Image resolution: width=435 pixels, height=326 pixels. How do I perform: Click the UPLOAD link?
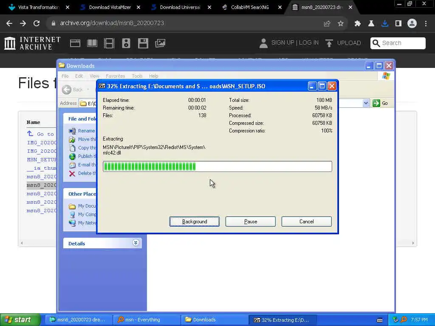click(x=343, y=43)
